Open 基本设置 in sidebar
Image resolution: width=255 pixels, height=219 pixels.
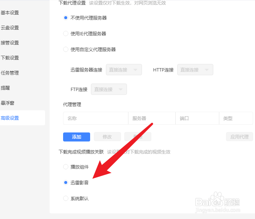point(10,13)
